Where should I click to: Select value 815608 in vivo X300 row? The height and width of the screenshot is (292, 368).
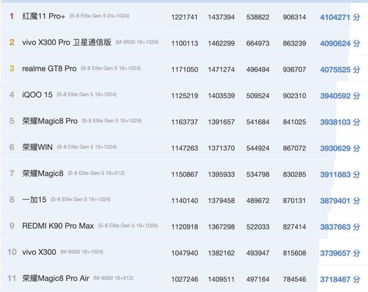coord(294,253)
